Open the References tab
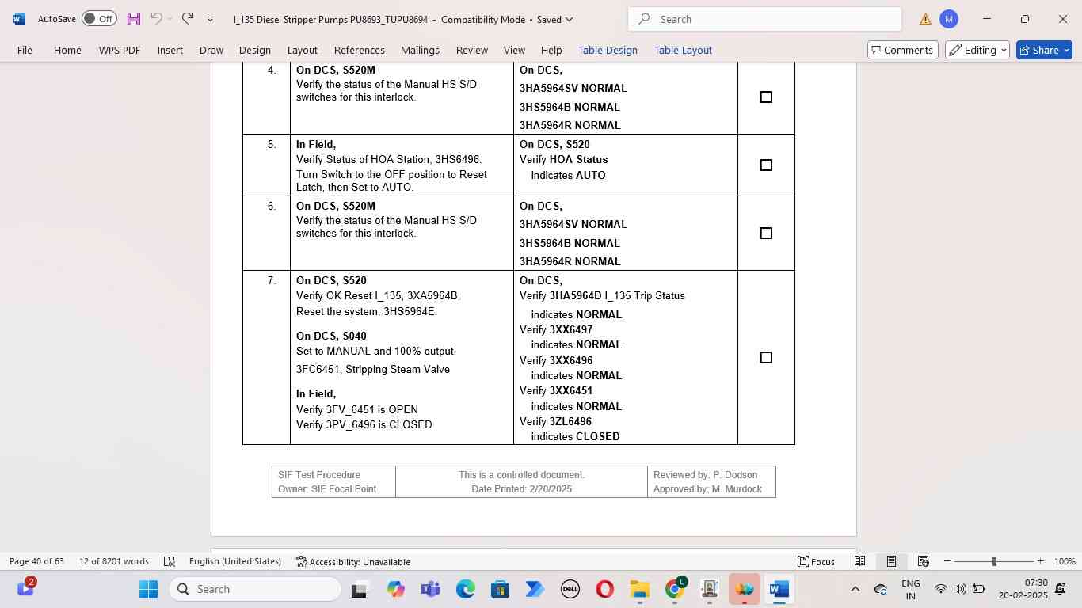 point(360,50)
